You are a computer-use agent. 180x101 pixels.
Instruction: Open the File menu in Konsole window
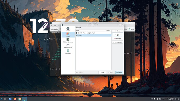click(x=51, y=26)
